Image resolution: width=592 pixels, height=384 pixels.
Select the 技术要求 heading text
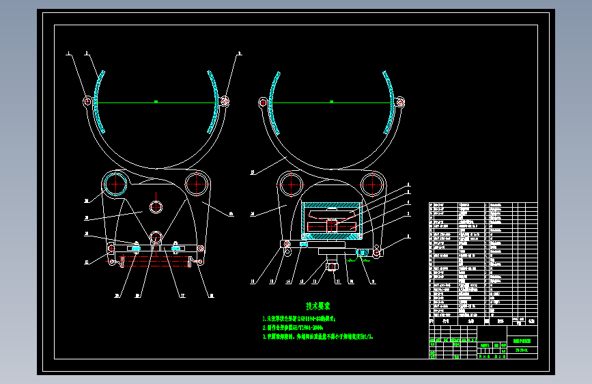(318, 306)
